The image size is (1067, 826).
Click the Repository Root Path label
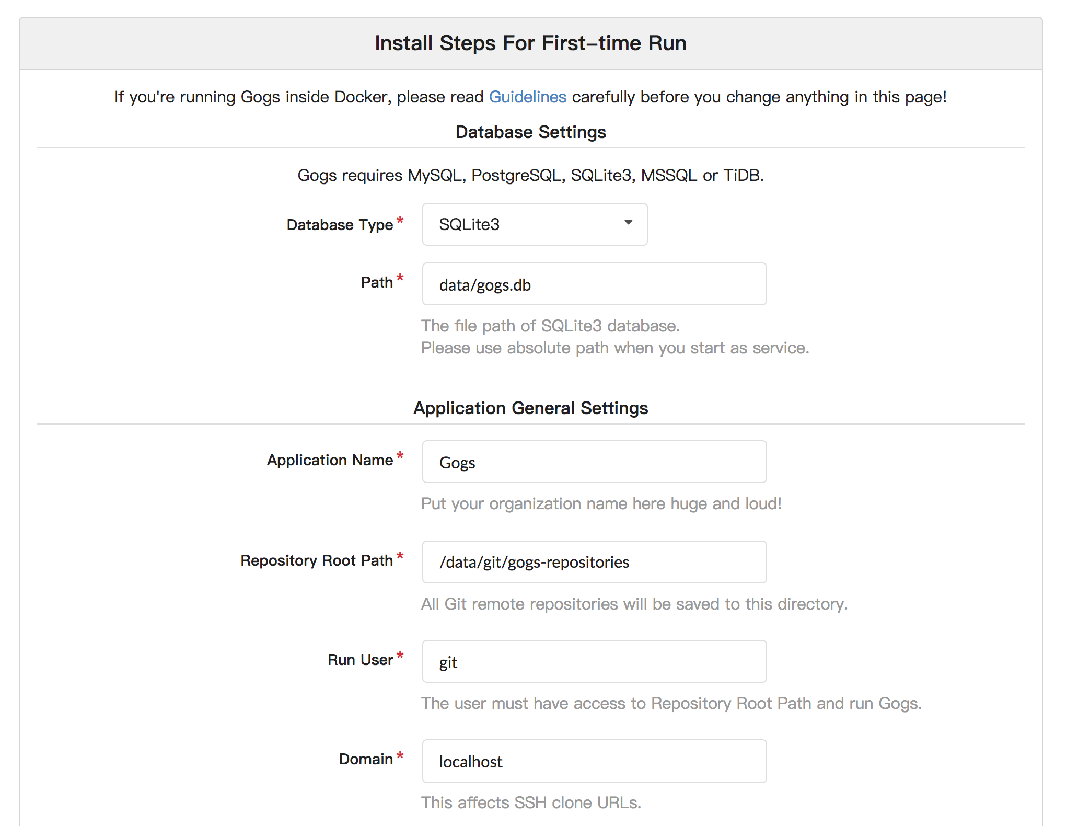pos(317,560)
